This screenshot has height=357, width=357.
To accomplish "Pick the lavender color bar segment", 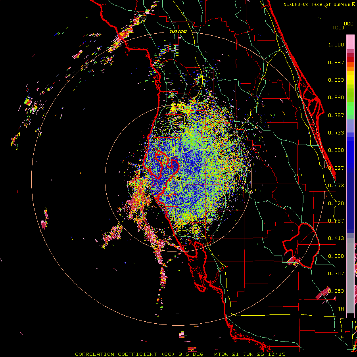I will pyautogui.click(x=350, y=126).
